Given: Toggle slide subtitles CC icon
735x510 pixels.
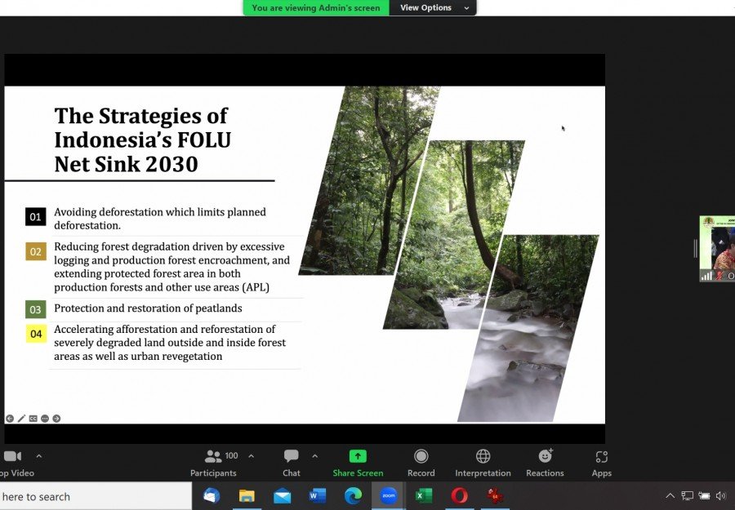Looking at the screenshot, I should tap(33, 419).
